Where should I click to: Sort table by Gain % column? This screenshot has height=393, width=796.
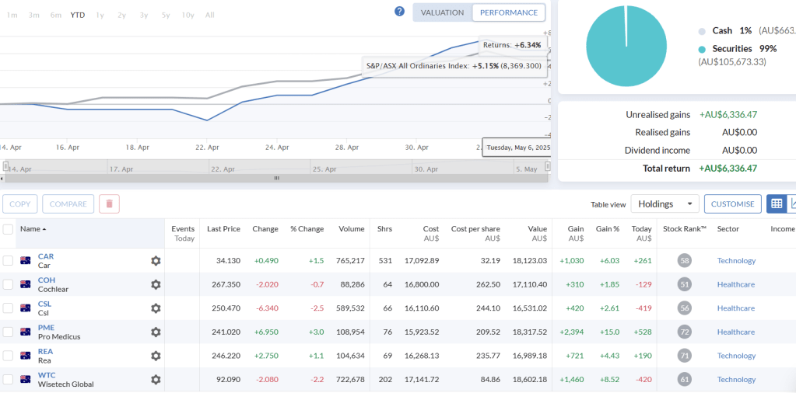coord(607,229)
